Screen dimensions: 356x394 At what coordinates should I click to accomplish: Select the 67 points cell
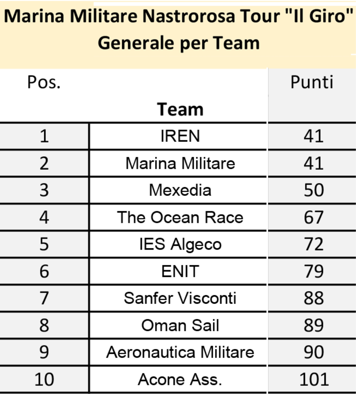(312, 217)
